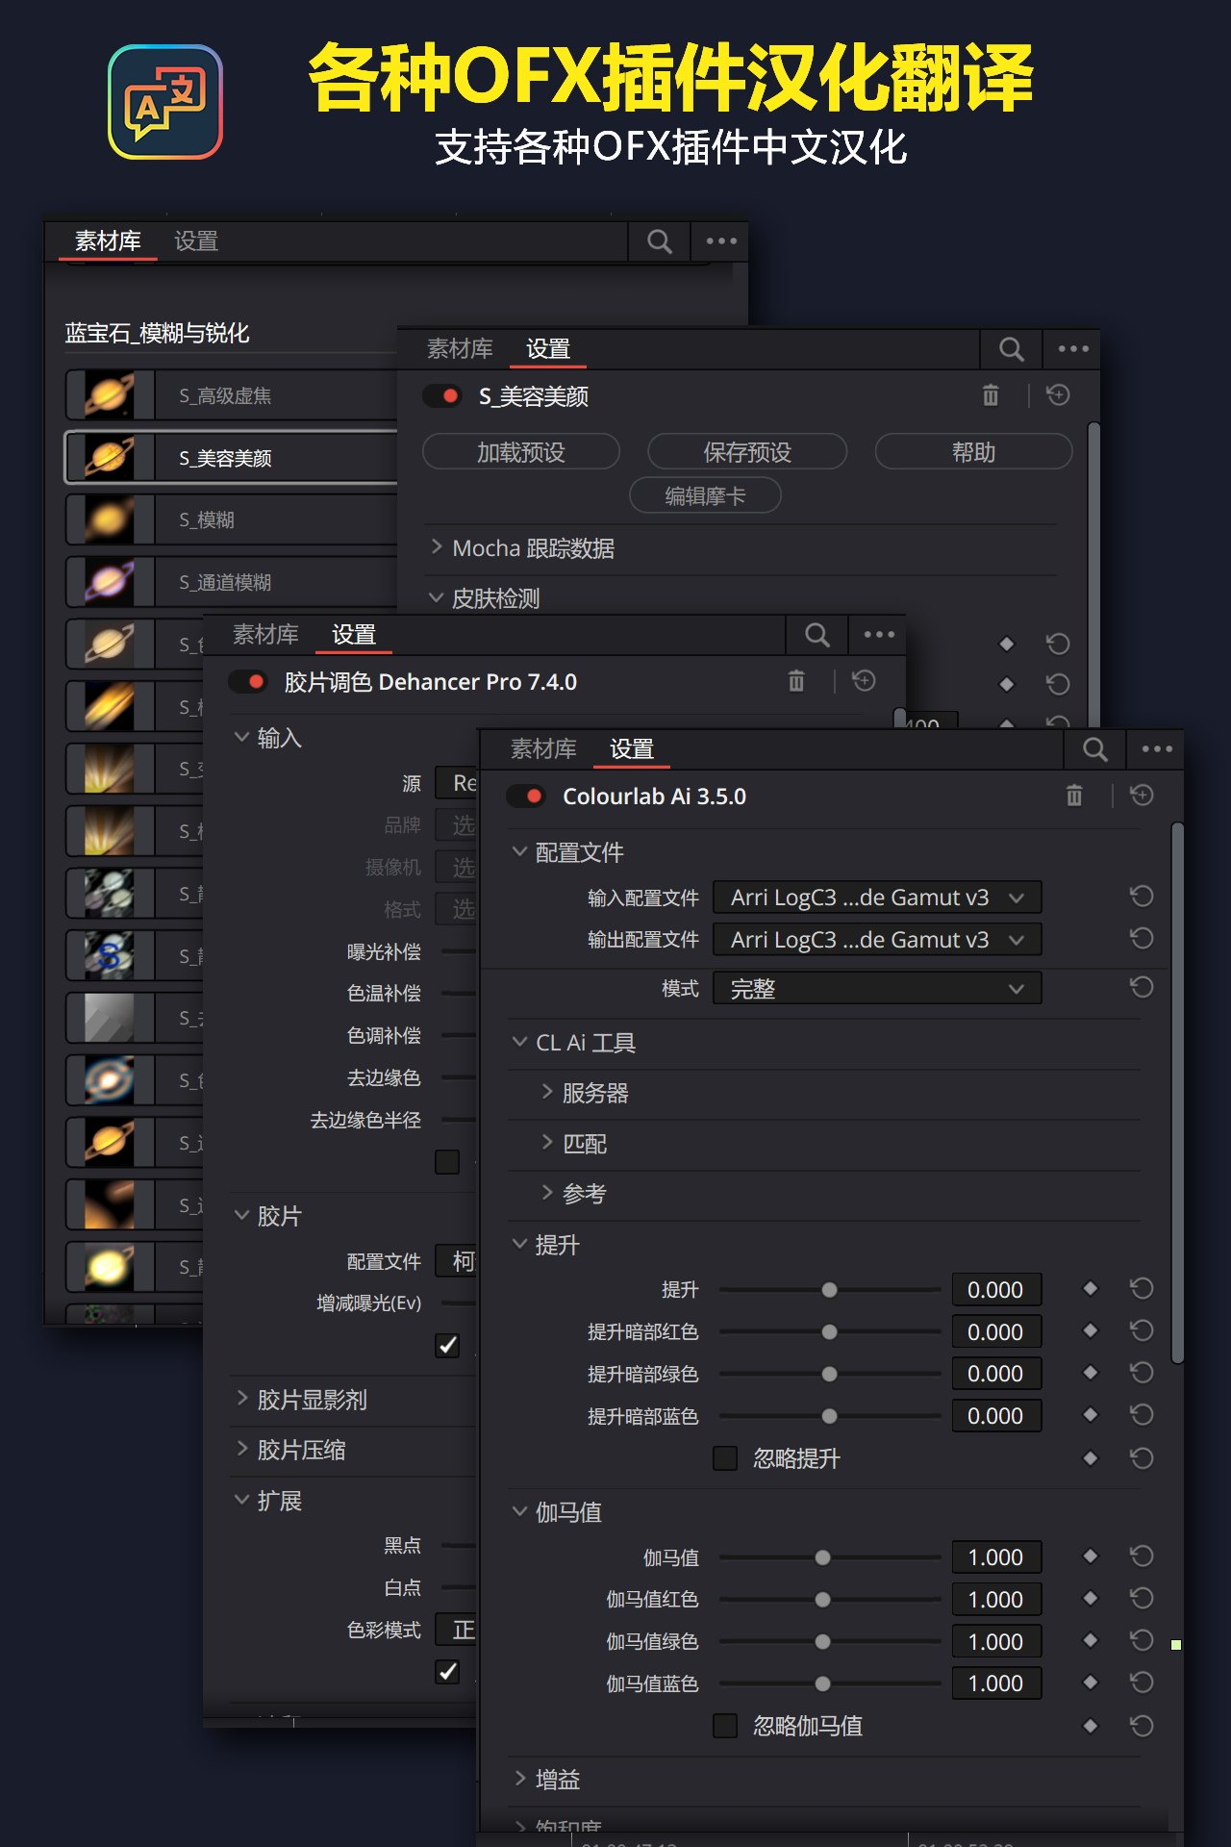The image size is (1231, 1847).
Task: Open the 输入配置文件 dropdown
Action: pos(877,898)
